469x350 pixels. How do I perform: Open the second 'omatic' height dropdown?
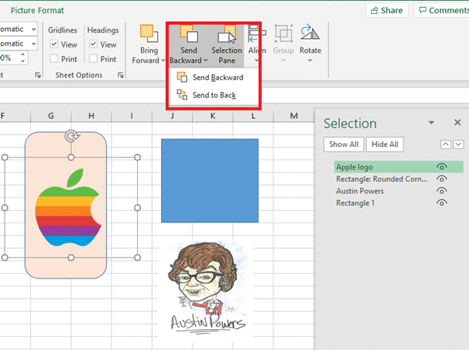[x=33, y=44]
